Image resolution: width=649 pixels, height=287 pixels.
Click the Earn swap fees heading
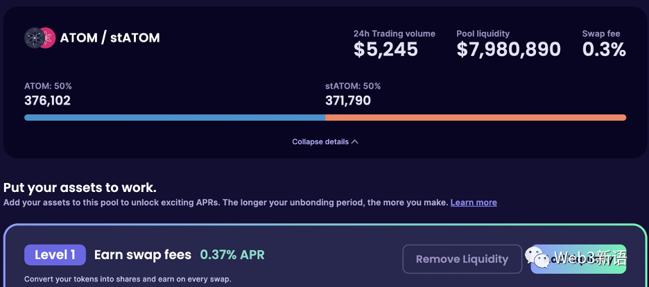143,254
